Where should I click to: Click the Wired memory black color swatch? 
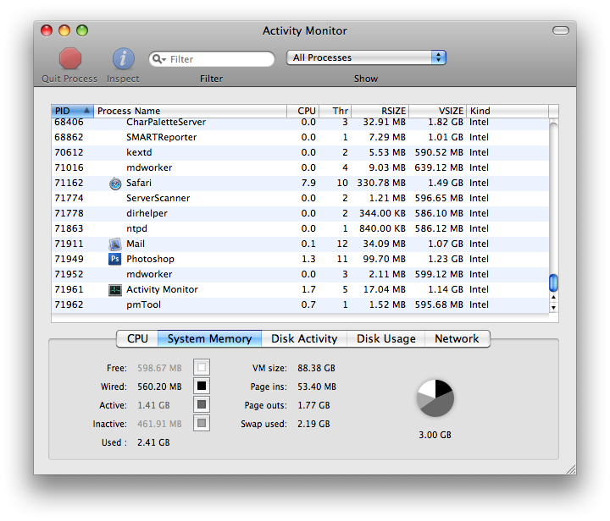pyautogui.click(x=202, y=386)
